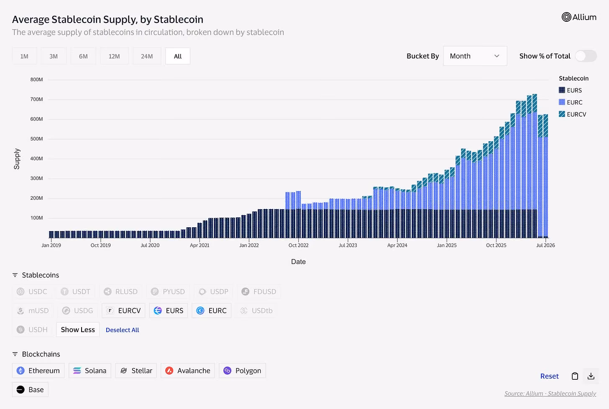Toggle the Show % of Total switch

coord(586,56)
